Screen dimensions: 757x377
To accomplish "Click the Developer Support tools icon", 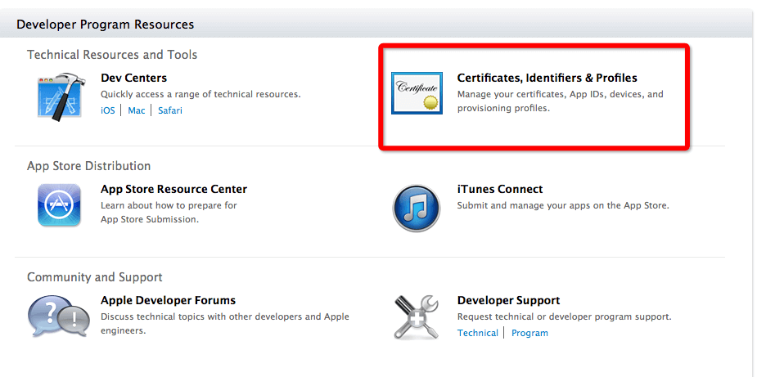I will pyautogui.click(x=417, y=316).
